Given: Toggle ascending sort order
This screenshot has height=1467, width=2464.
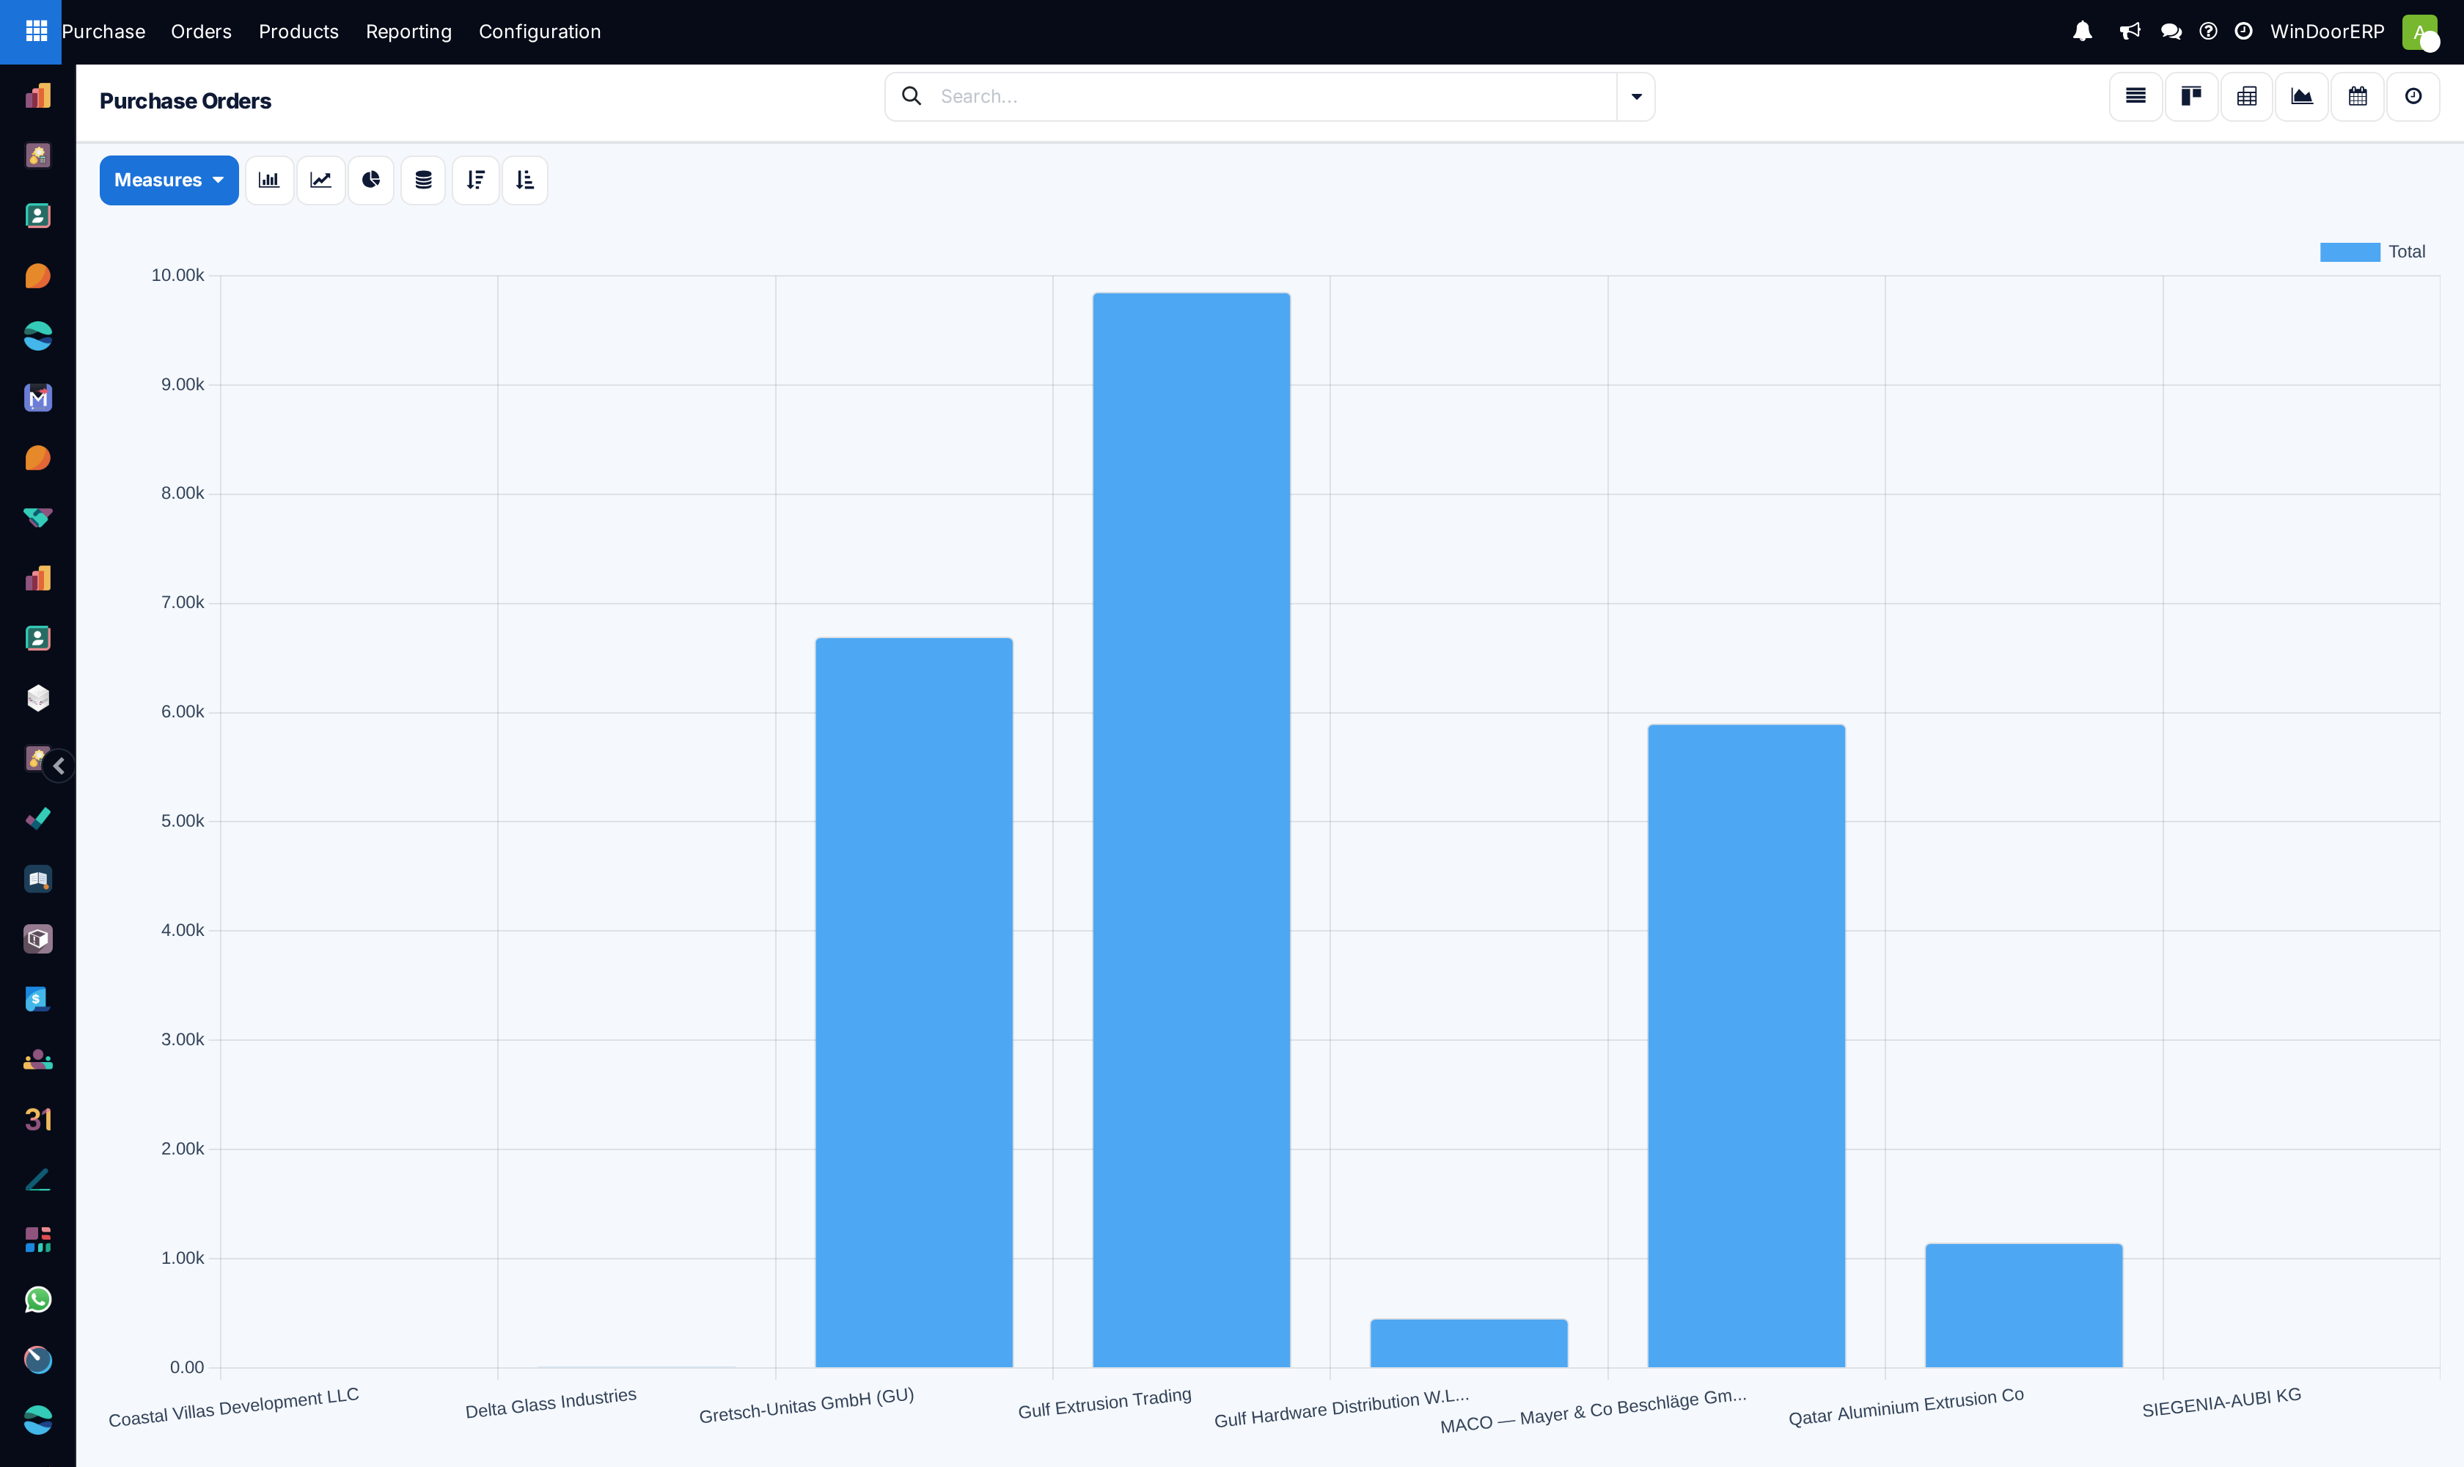Looking at the screenshot, I should click(525, 180).
